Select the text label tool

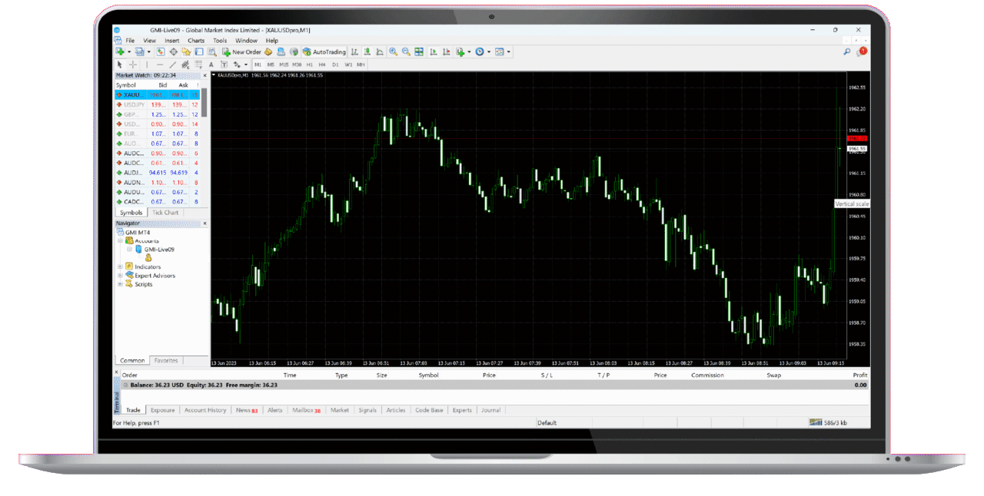(x=211, y=64)
